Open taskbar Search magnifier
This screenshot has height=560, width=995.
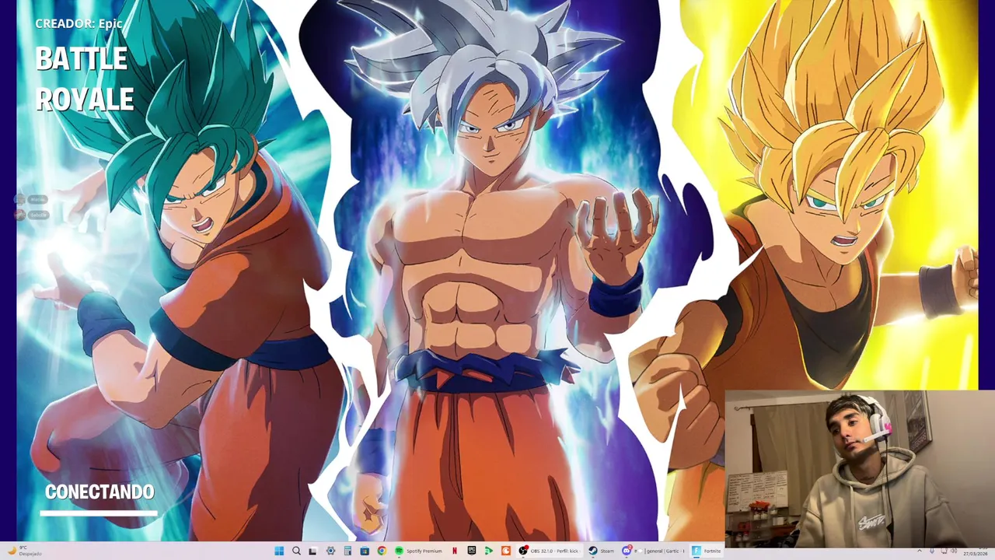pos(296,551)
